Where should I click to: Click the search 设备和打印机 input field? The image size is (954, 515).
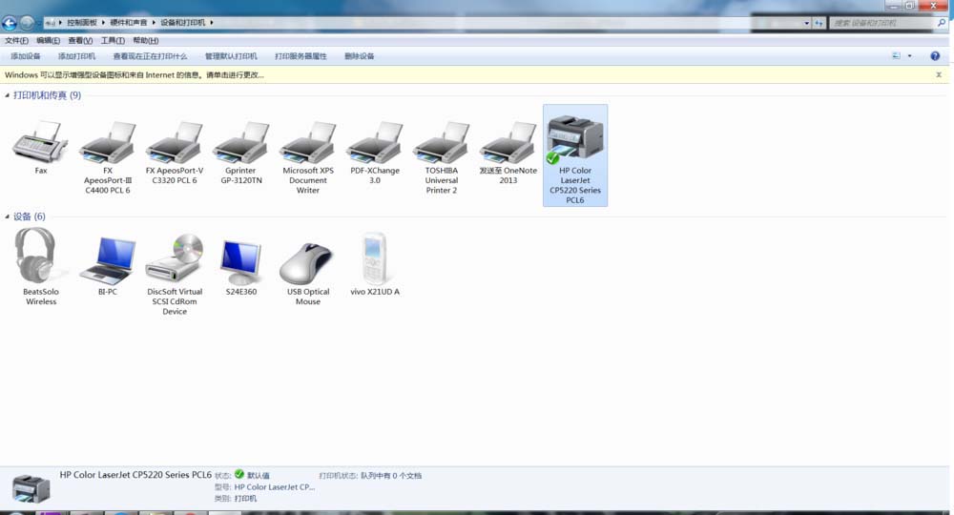(882, 23)
